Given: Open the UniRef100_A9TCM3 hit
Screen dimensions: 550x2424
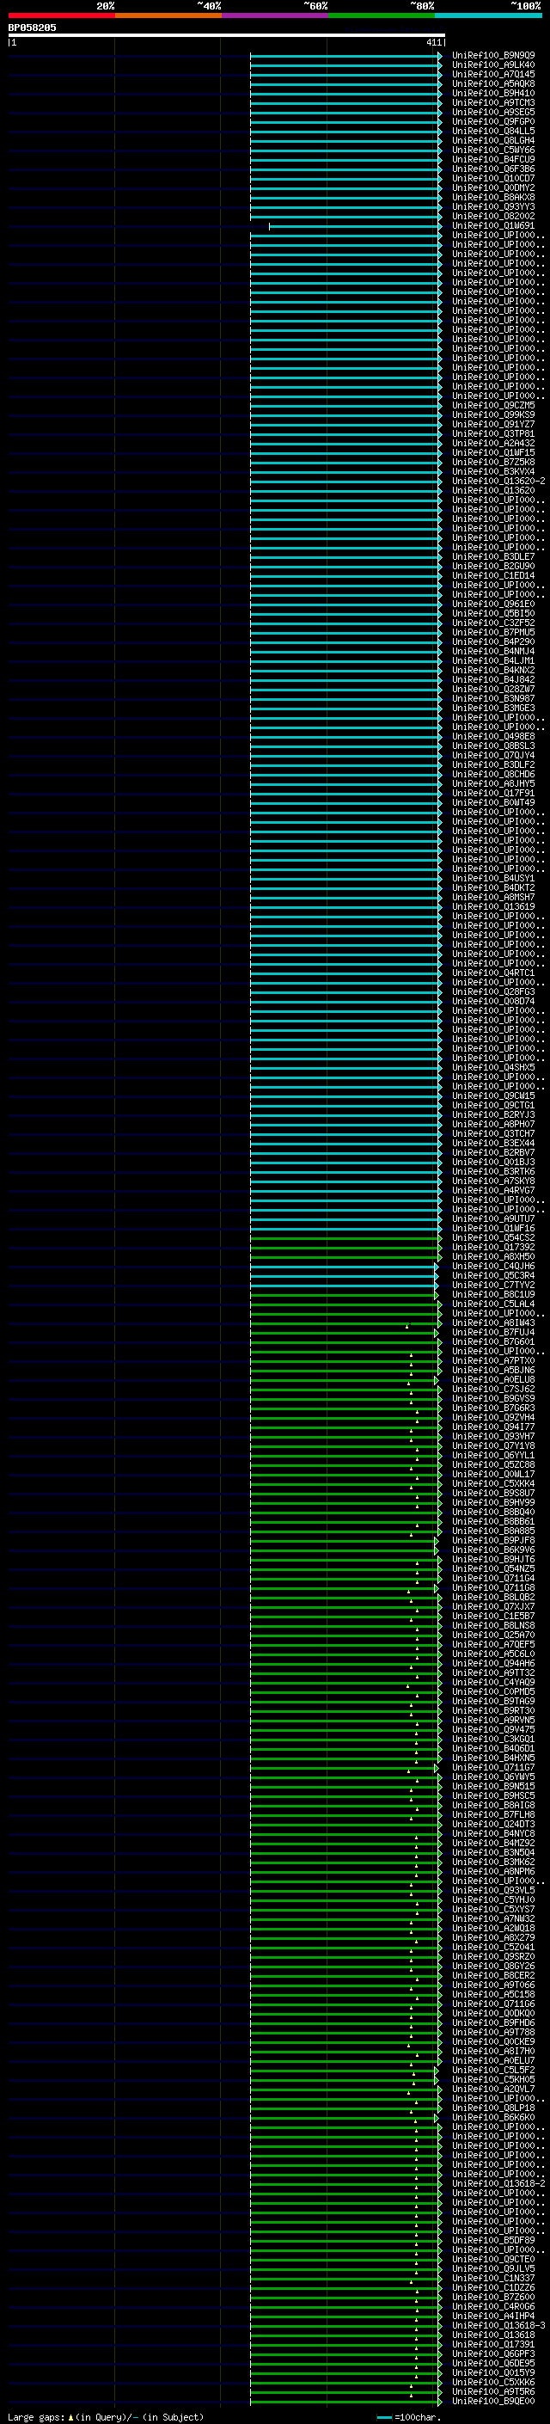Looking at the screenshot, I should coord(493,102).
